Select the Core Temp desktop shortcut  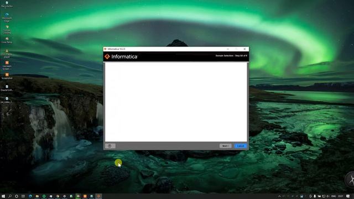tap(7, 40)
